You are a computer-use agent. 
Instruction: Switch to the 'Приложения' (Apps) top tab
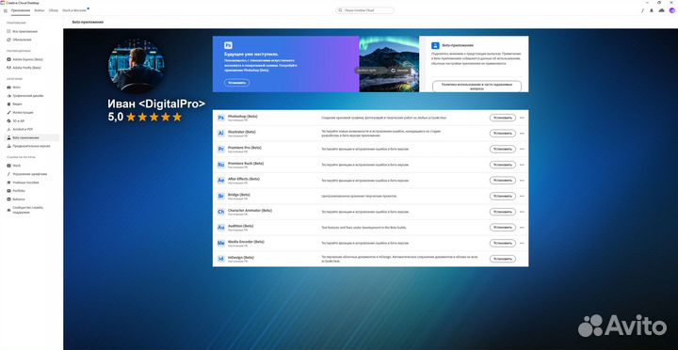tap(21, 10)
